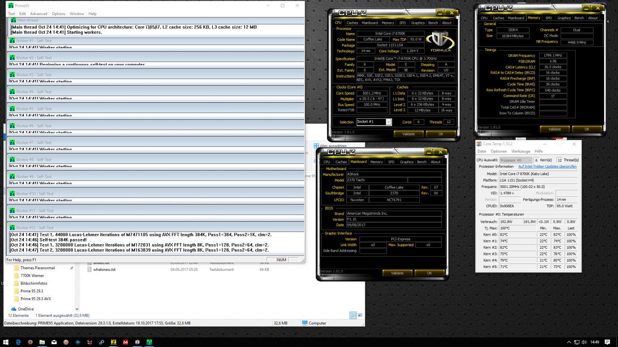The width and height of the screenshot is (618, 347).
Task: Click the system clock showing 14:49
Action: coord(595,342)
